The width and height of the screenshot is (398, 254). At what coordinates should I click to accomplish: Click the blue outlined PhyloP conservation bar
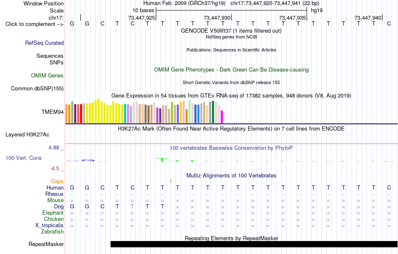click(88, 160)
